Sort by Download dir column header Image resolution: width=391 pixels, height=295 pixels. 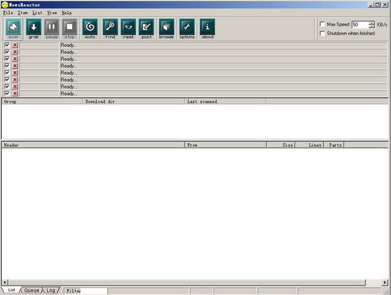point(133,101)
